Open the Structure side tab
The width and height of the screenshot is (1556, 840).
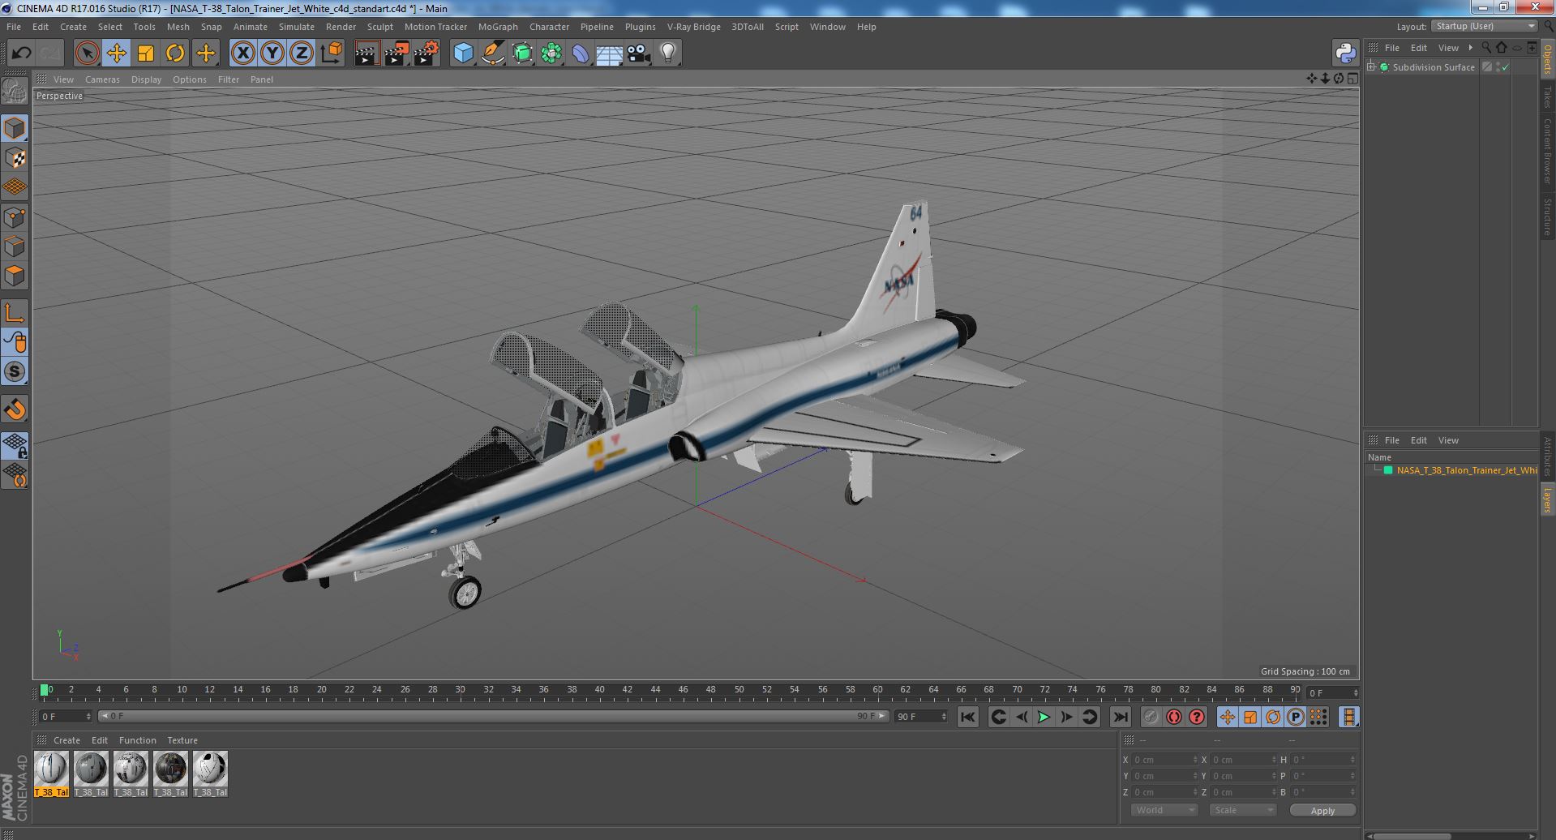[1547, 216]
